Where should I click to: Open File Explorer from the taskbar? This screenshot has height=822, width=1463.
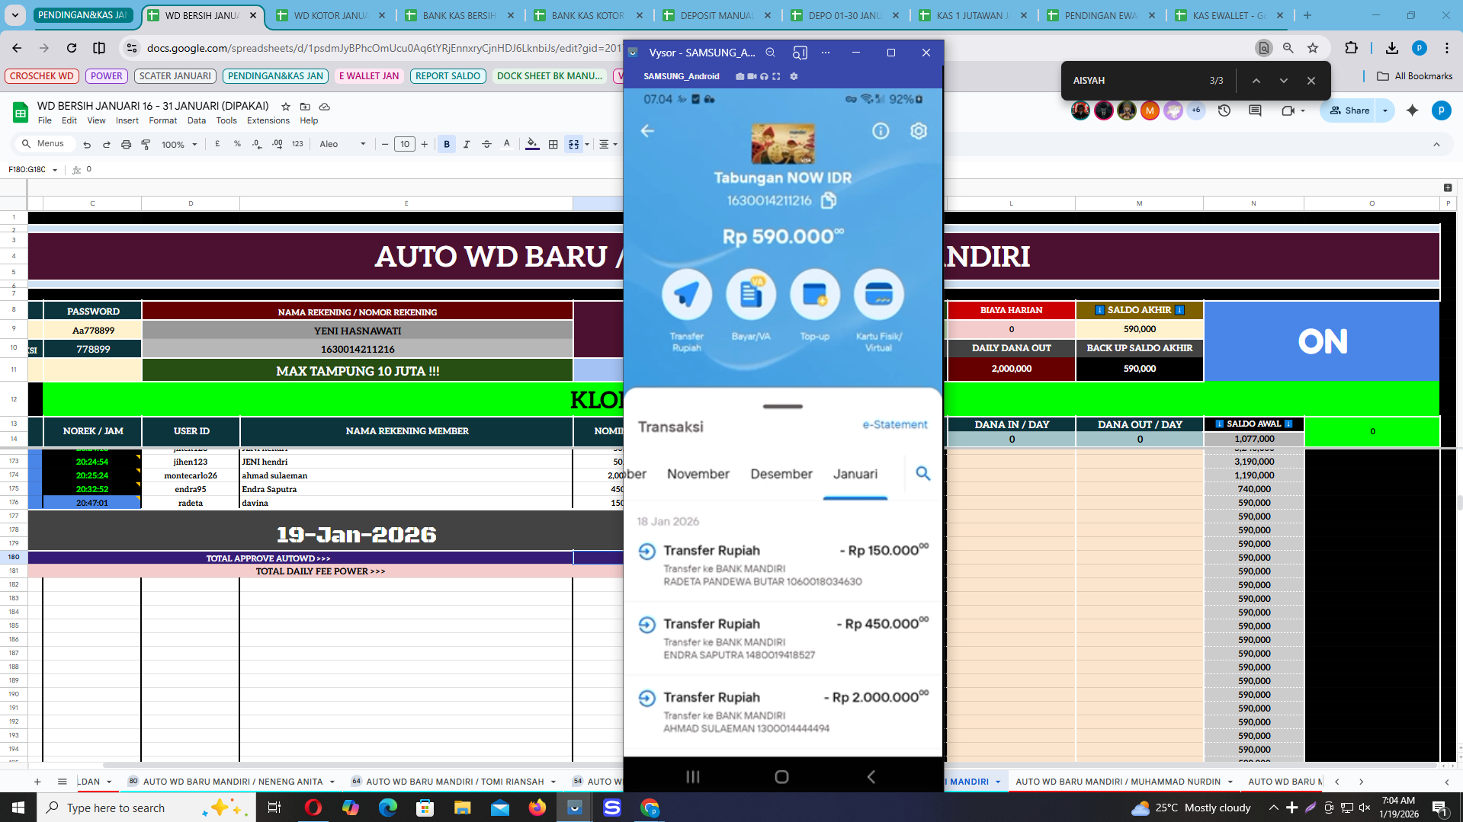[x=463, y=808]
